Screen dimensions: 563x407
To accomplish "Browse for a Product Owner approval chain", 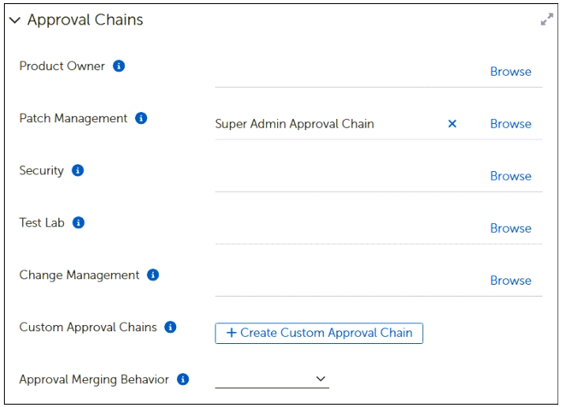I will point(510,72).
